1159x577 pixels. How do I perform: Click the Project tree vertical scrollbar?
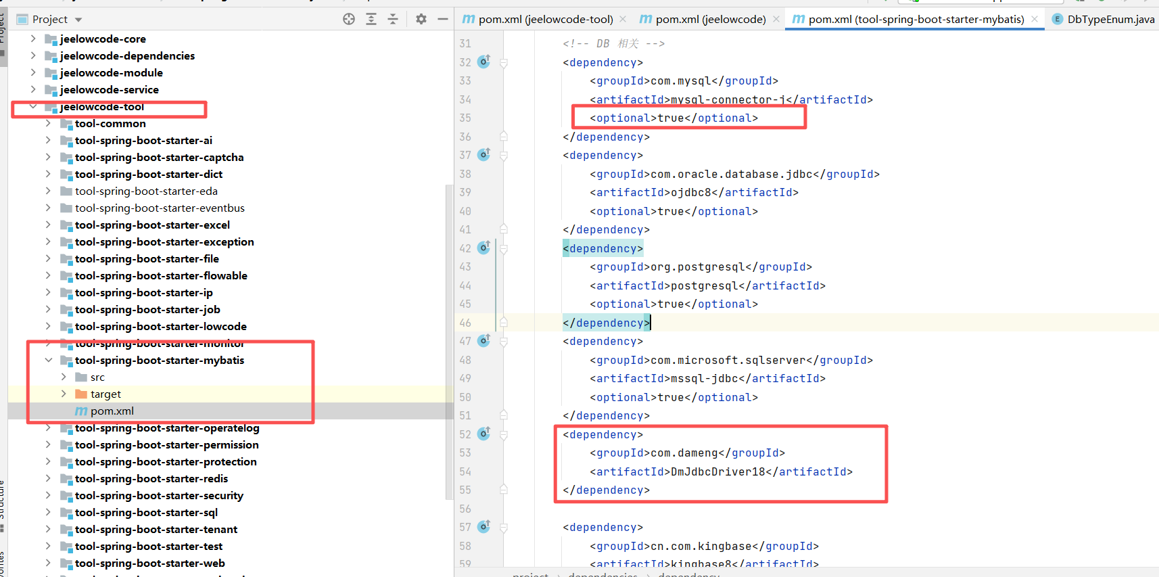click(x=450, y=338)
